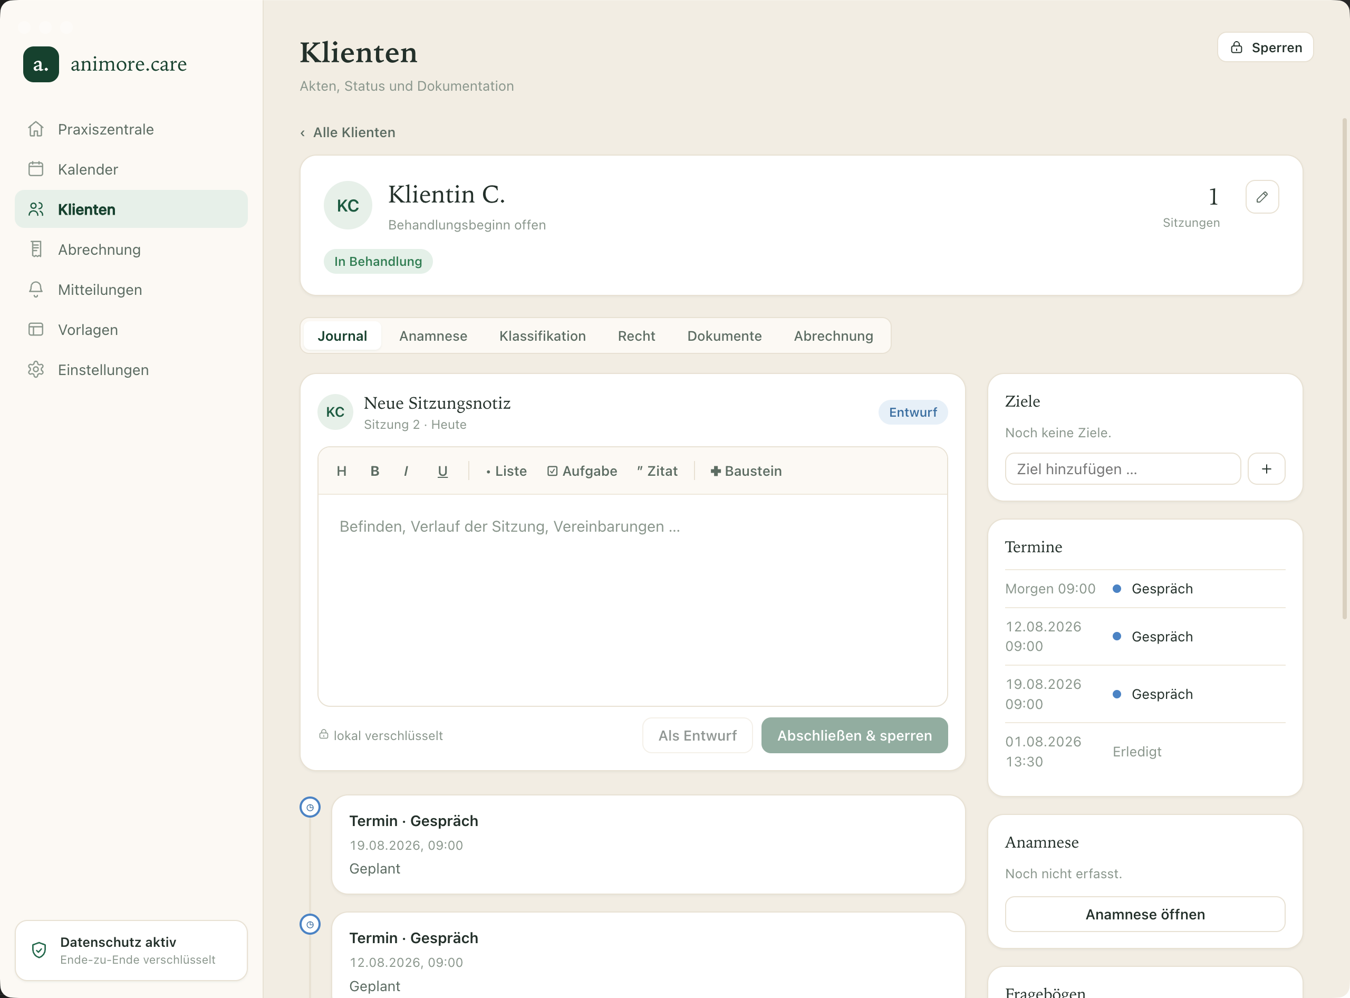Toggle bold formatting in note editor
Screen dimensions: 1350x998
pyautogui.click(x=375, y=471)
